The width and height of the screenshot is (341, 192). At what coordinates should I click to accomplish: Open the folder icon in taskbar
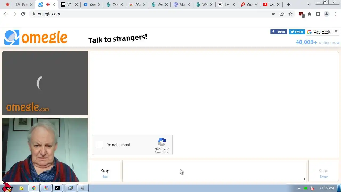click(22, 188)
